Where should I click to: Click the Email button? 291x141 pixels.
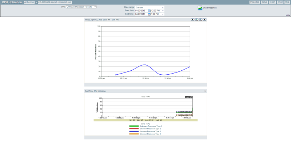(280, 2)
